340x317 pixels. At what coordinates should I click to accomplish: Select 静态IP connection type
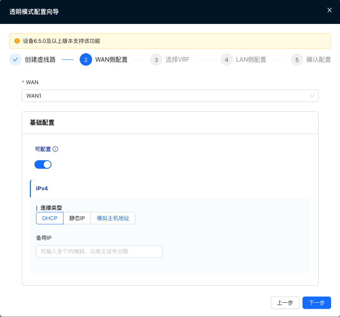pyautogui.click(x=77, y=218)
